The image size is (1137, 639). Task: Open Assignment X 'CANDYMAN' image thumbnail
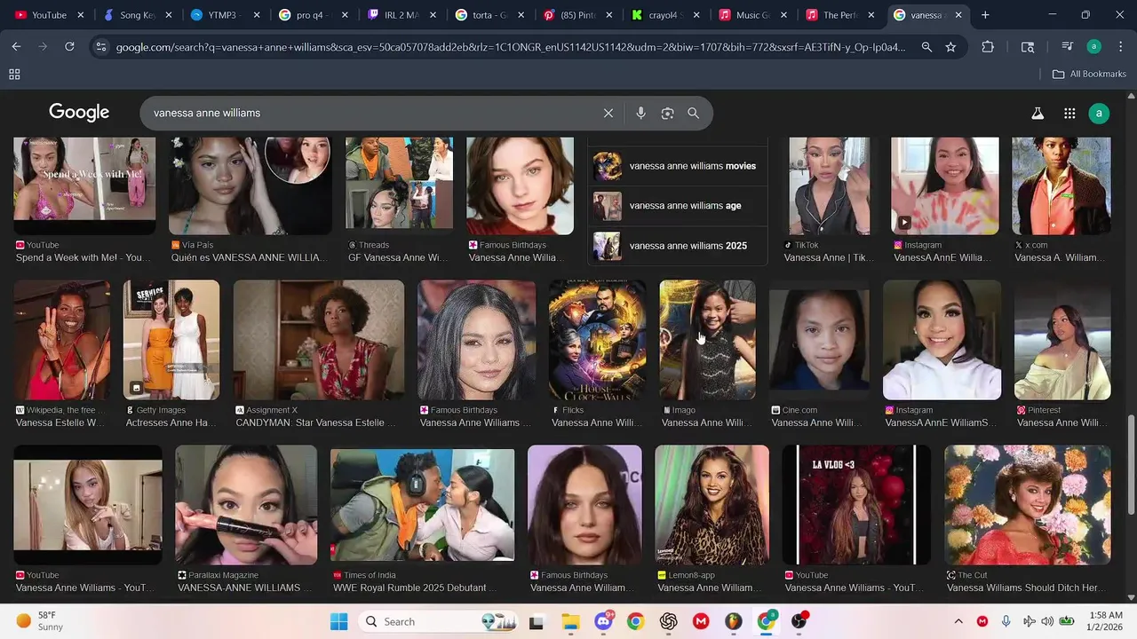point(319,340)
